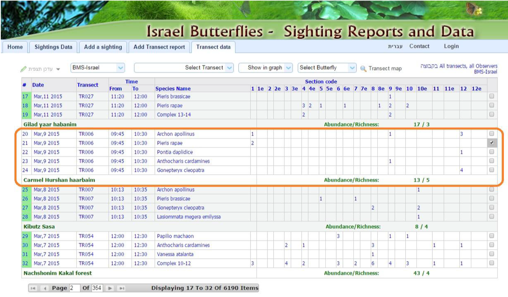Viewport: 508px width, 297px height.
Task: Check the checkbox for row 17 Pieris brassicae
Action: point(493,97)
